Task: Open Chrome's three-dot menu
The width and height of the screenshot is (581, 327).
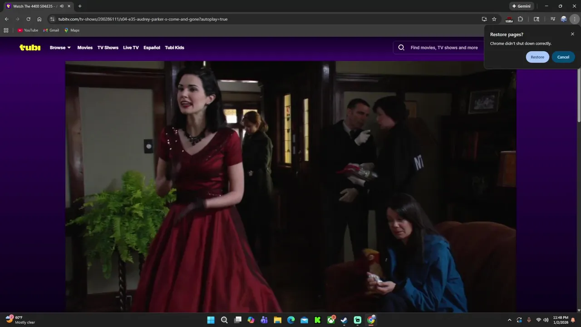Action: [x=575, y=19]
